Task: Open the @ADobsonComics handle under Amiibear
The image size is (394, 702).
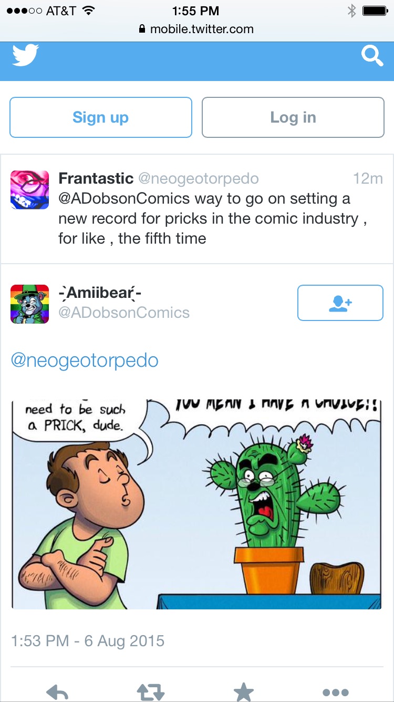Action: tap(124, 313)
